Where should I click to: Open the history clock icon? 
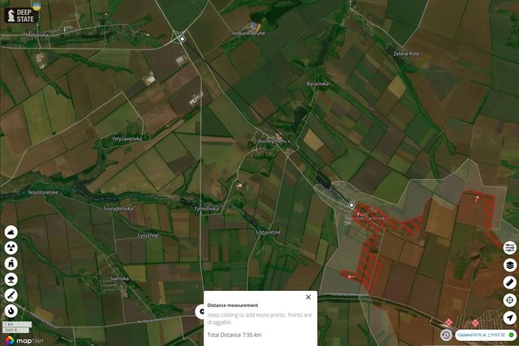click(446, 335)
